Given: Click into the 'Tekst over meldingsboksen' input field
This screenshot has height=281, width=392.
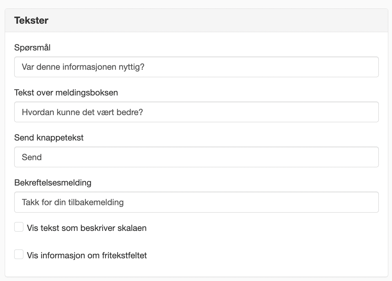Looking at the screenshot, I should point(196,112).
